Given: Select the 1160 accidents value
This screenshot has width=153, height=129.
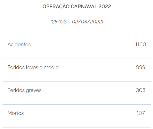Looking at the screenshot, I should (x=141, y=45).
